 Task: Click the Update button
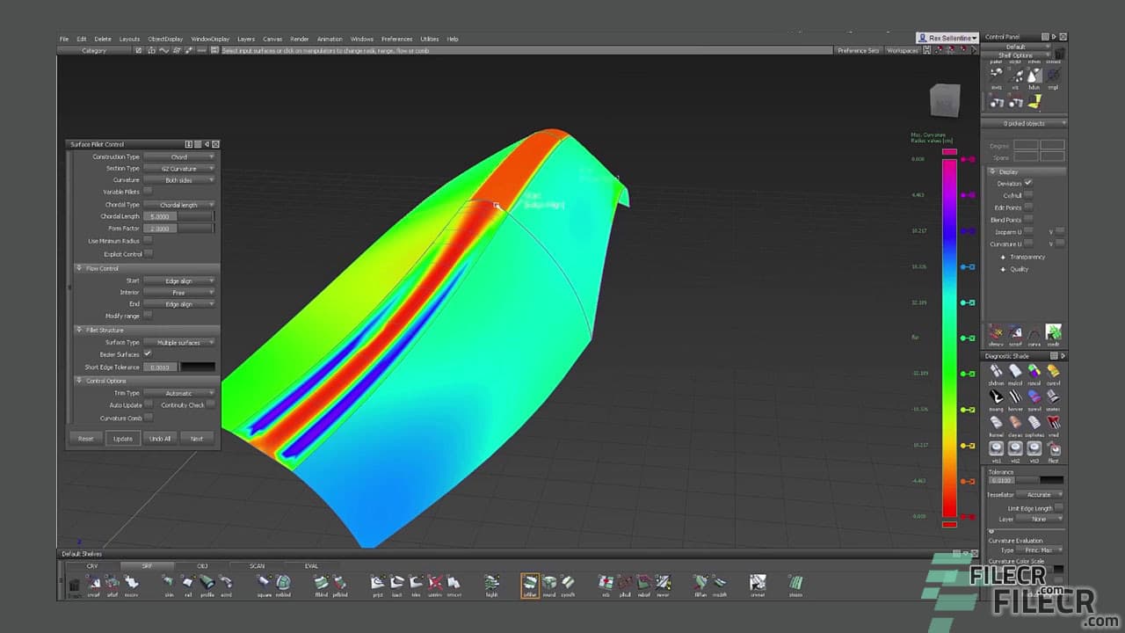tap(122, 438)
